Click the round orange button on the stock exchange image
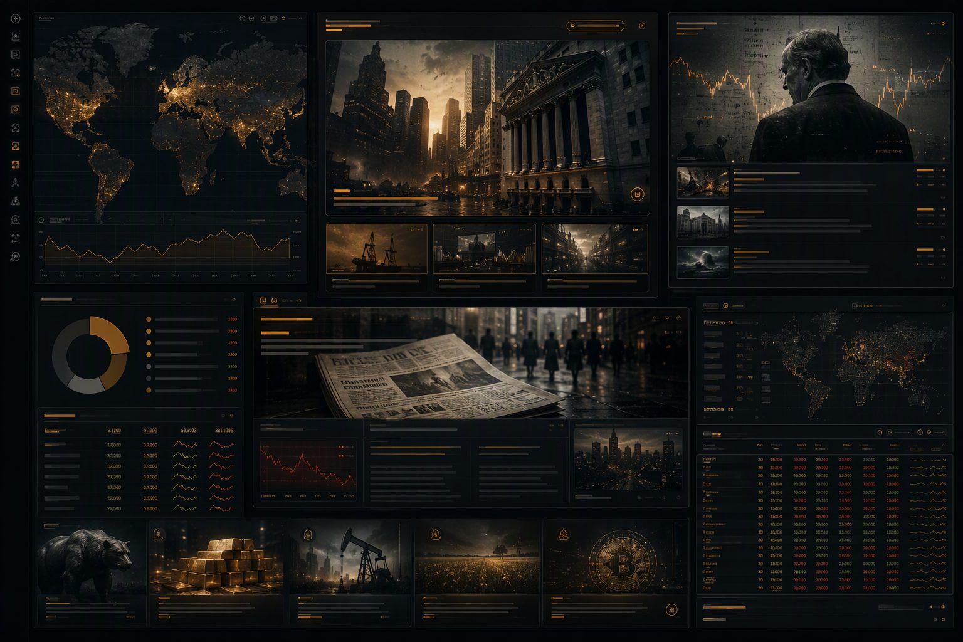This screenshot has width=963, height=642. coord(637,194)
